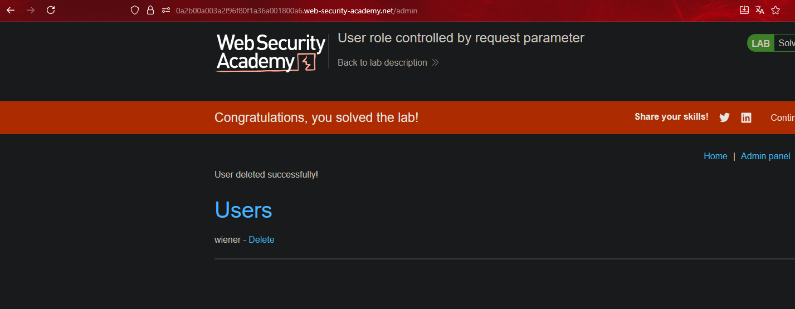Click the download icon in address bar

[744, 10]
